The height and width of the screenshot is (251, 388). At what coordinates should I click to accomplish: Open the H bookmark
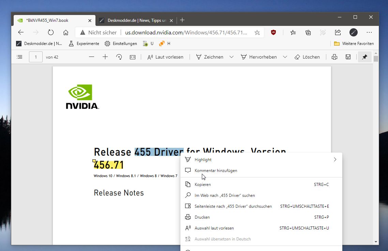(165, 44)
